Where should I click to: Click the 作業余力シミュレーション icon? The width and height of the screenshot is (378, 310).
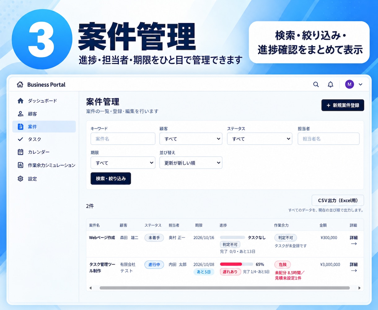coord(20,165)
